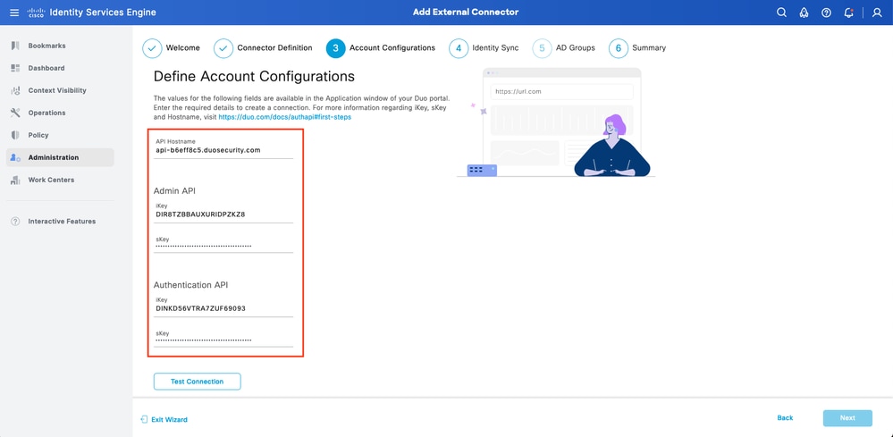
Task: Click the Admin API section label
Action: 175,190
